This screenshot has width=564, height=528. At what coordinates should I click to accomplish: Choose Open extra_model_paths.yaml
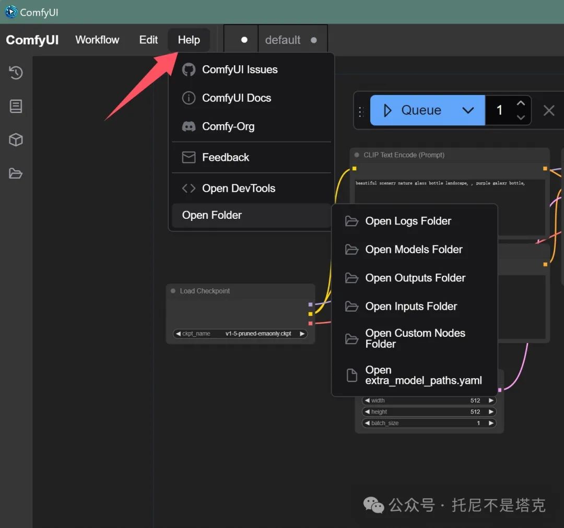414,375
